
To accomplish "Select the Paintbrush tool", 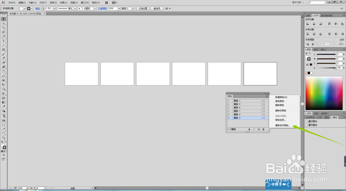I will click(3, 54).
